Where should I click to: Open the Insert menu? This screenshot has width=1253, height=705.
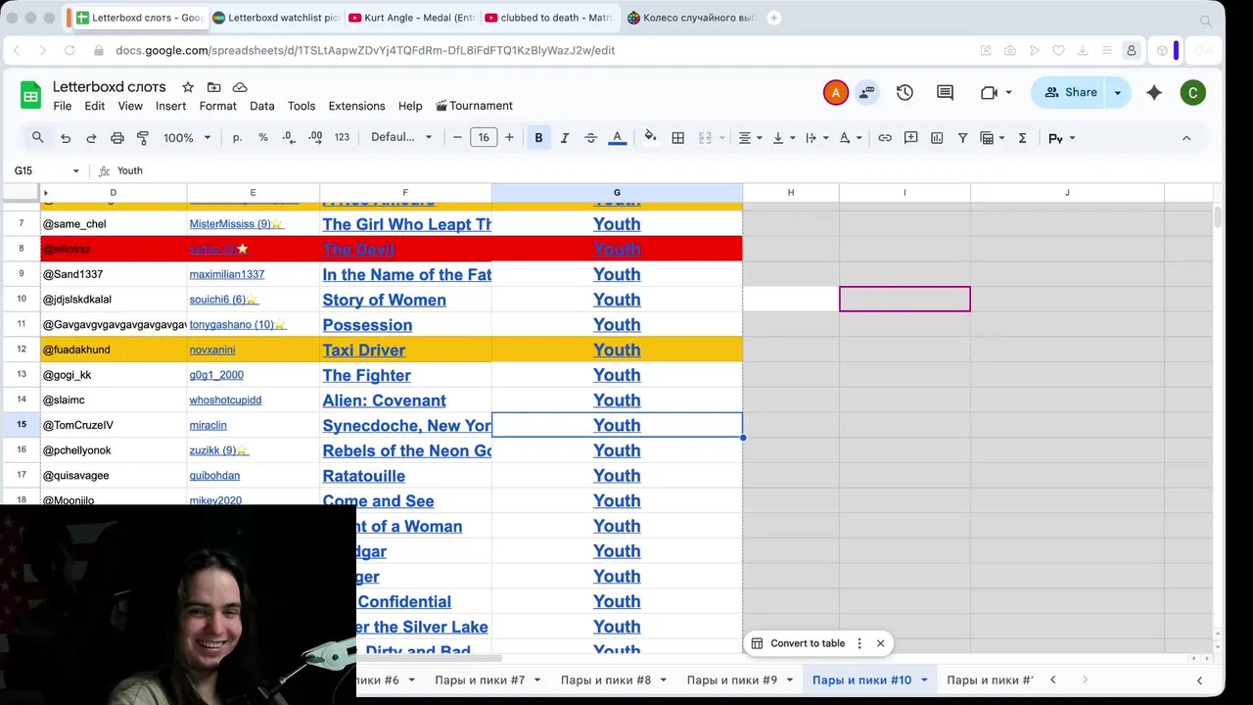point(170,106)
